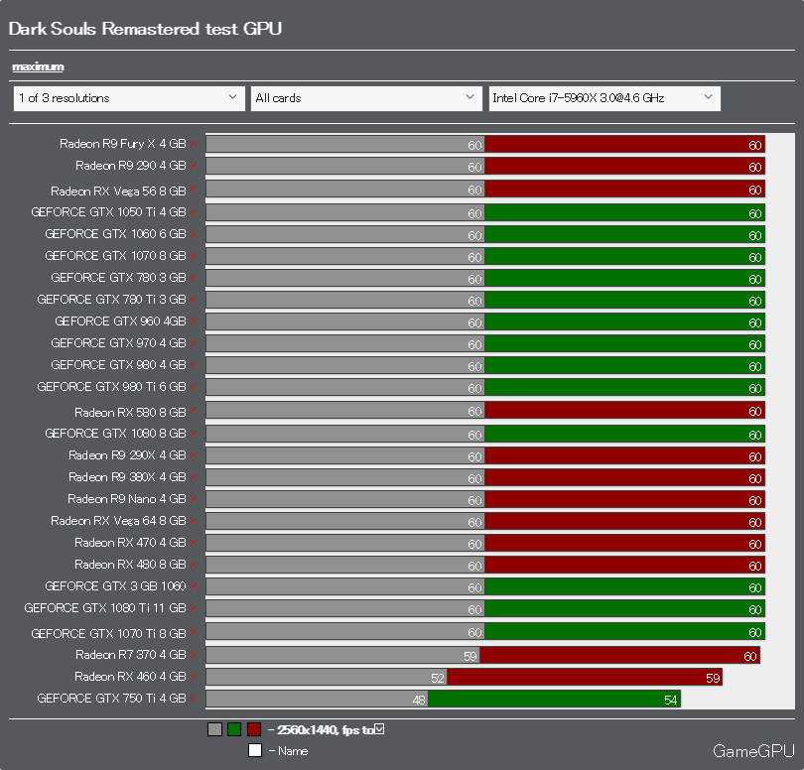Click the 'GEFORCE GTX 1080 Ti 11 GB' label

pos(105,608)
